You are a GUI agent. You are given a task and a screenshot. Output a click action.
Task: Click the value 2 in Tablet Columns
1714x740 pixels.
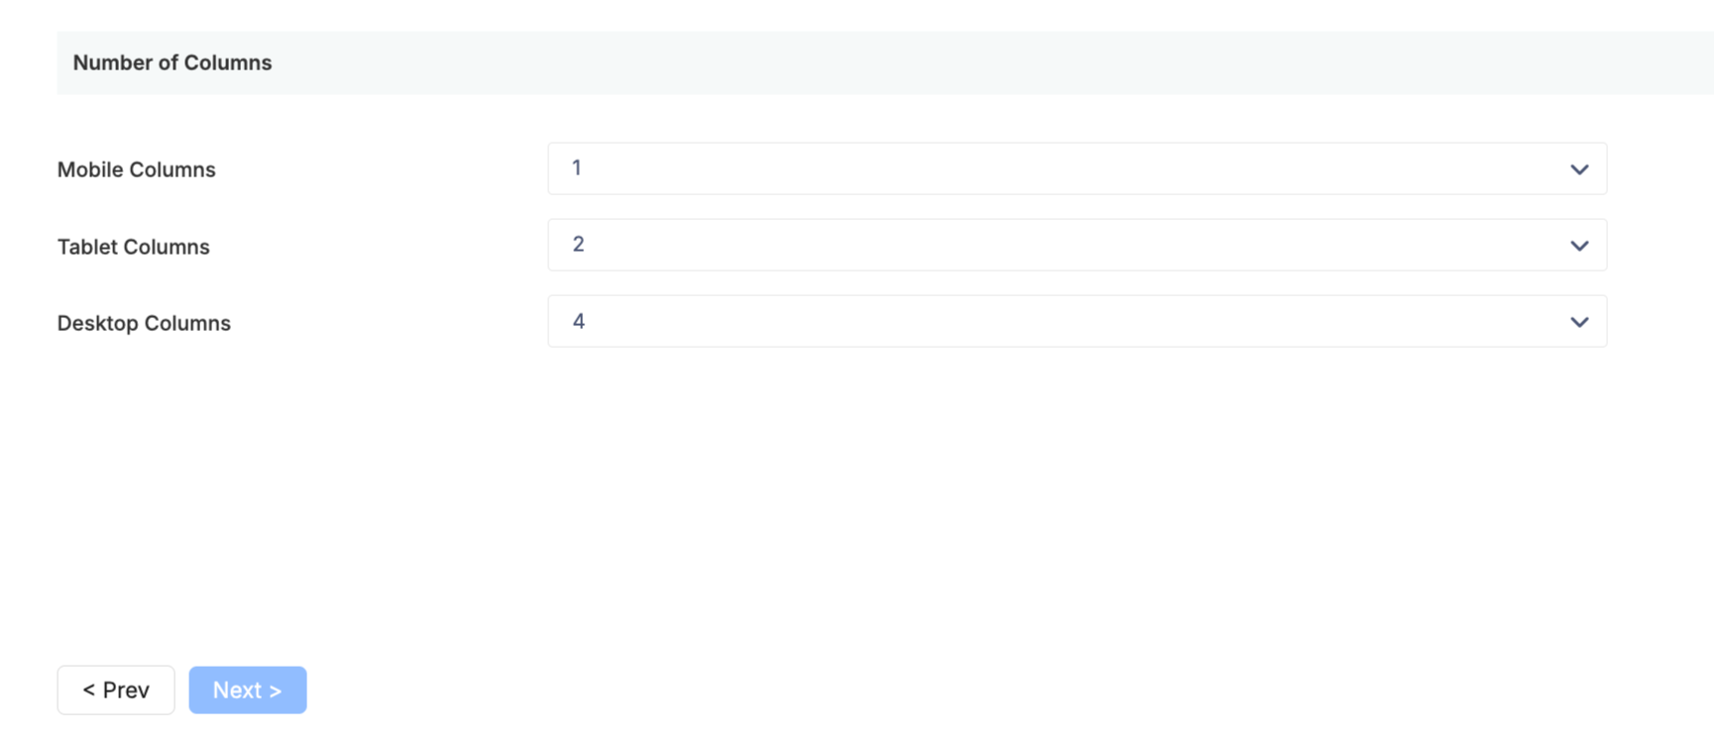tap(578, 245)
